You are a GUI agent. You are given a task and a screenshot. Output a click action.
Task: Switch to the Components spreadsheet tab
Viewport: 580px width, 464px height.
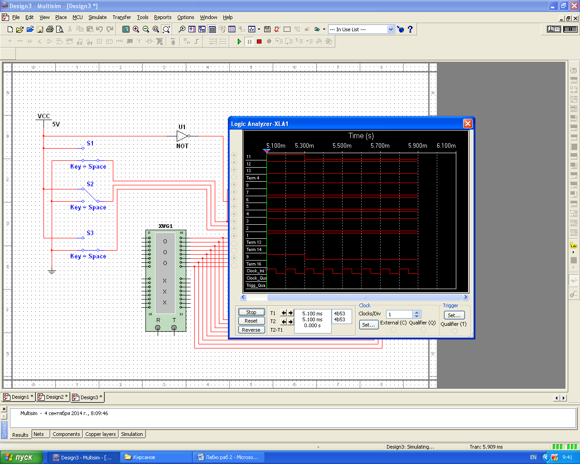click(66, 434)
